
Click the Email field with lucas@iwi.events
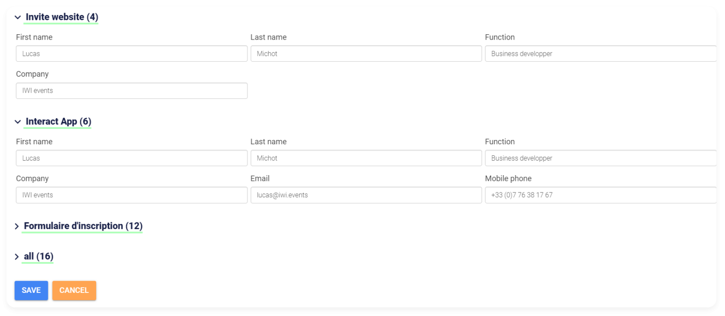point(366,195)
